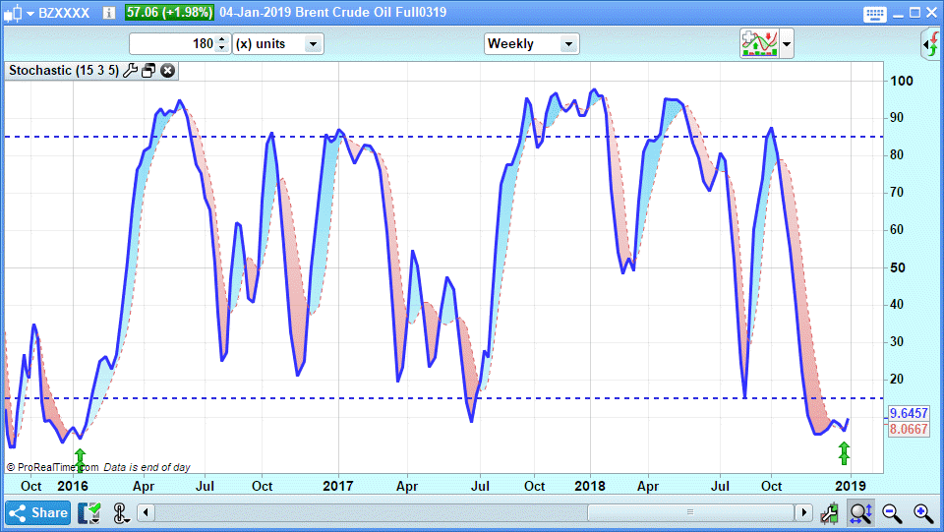The image size is (944, 532).
Task: Click the red 8.0667 value label
Action: [x=909, y=429]
